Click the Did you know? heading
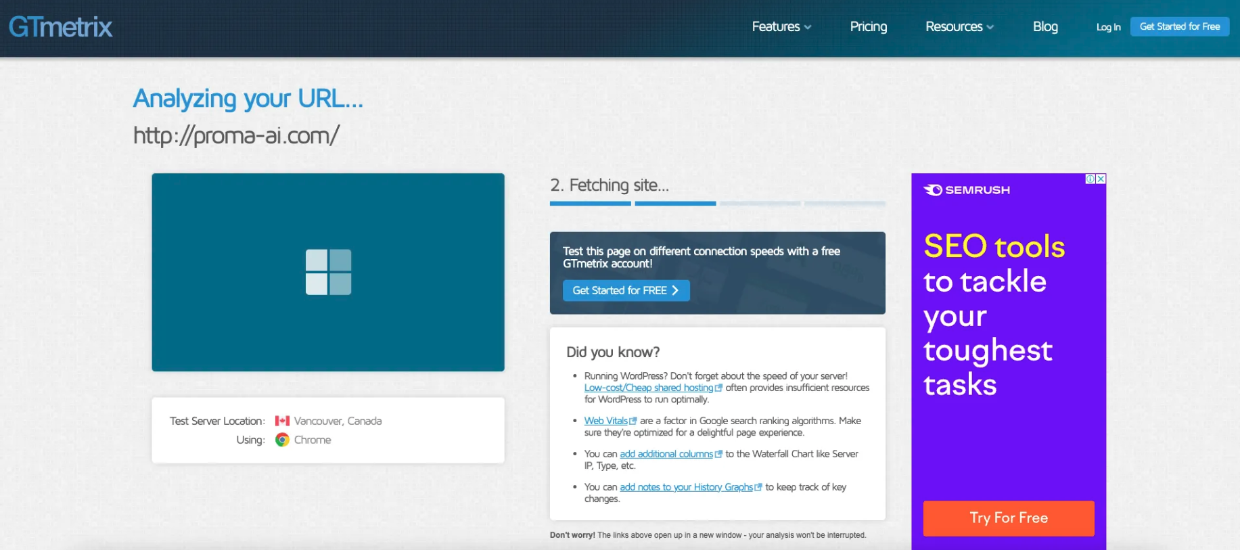1240x550 pixels. coord(613,352)
